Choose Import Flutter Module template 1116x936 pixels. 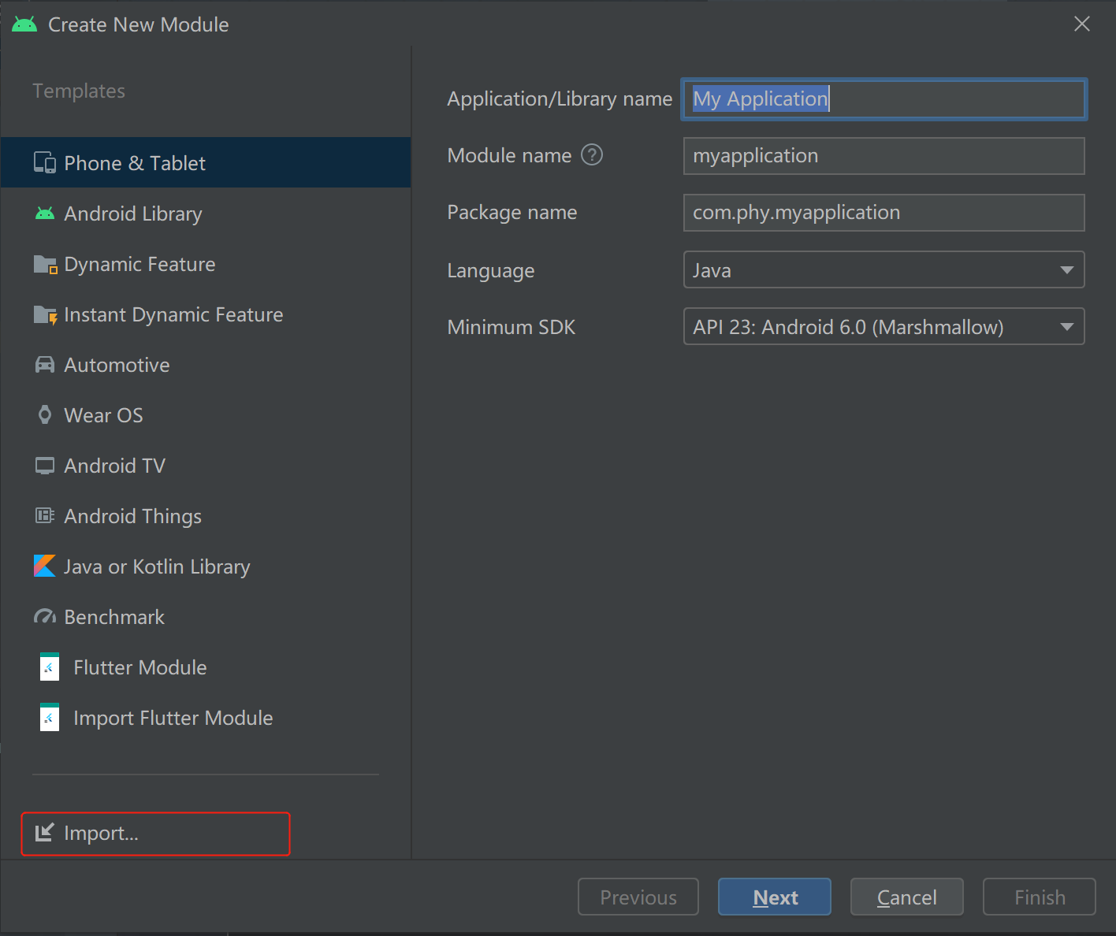tap(206, 717)
